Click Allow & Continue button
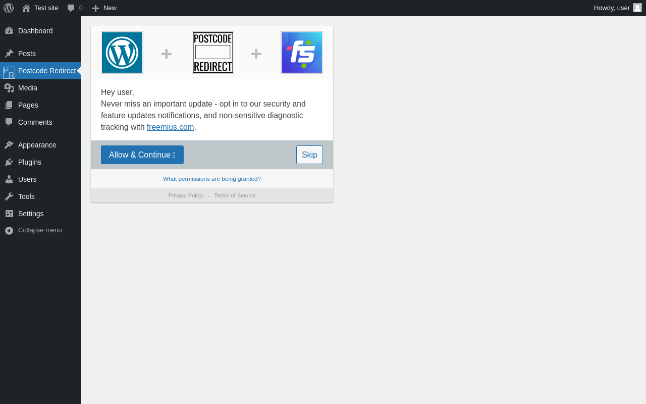Image resolution: width=646 pixels, height=404 pixels. click(142, 155)
